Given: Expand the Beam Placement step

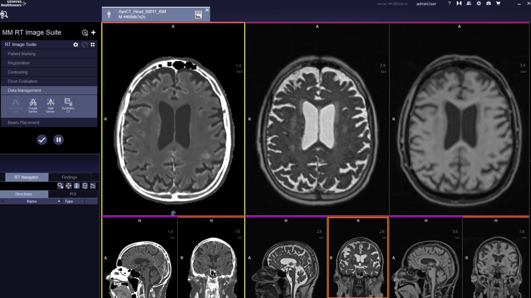Looking at the screenshot, I should pyautogui.click(x=31, y=123).
